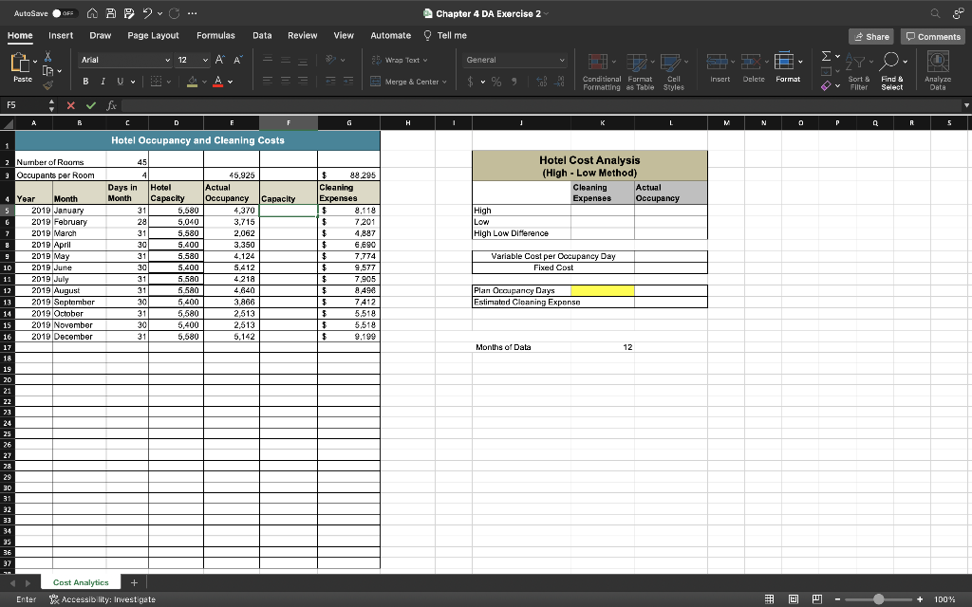This screenshot has height=607, width=972.
Task: Toggle bold formatting
Action: pos(85,81)
